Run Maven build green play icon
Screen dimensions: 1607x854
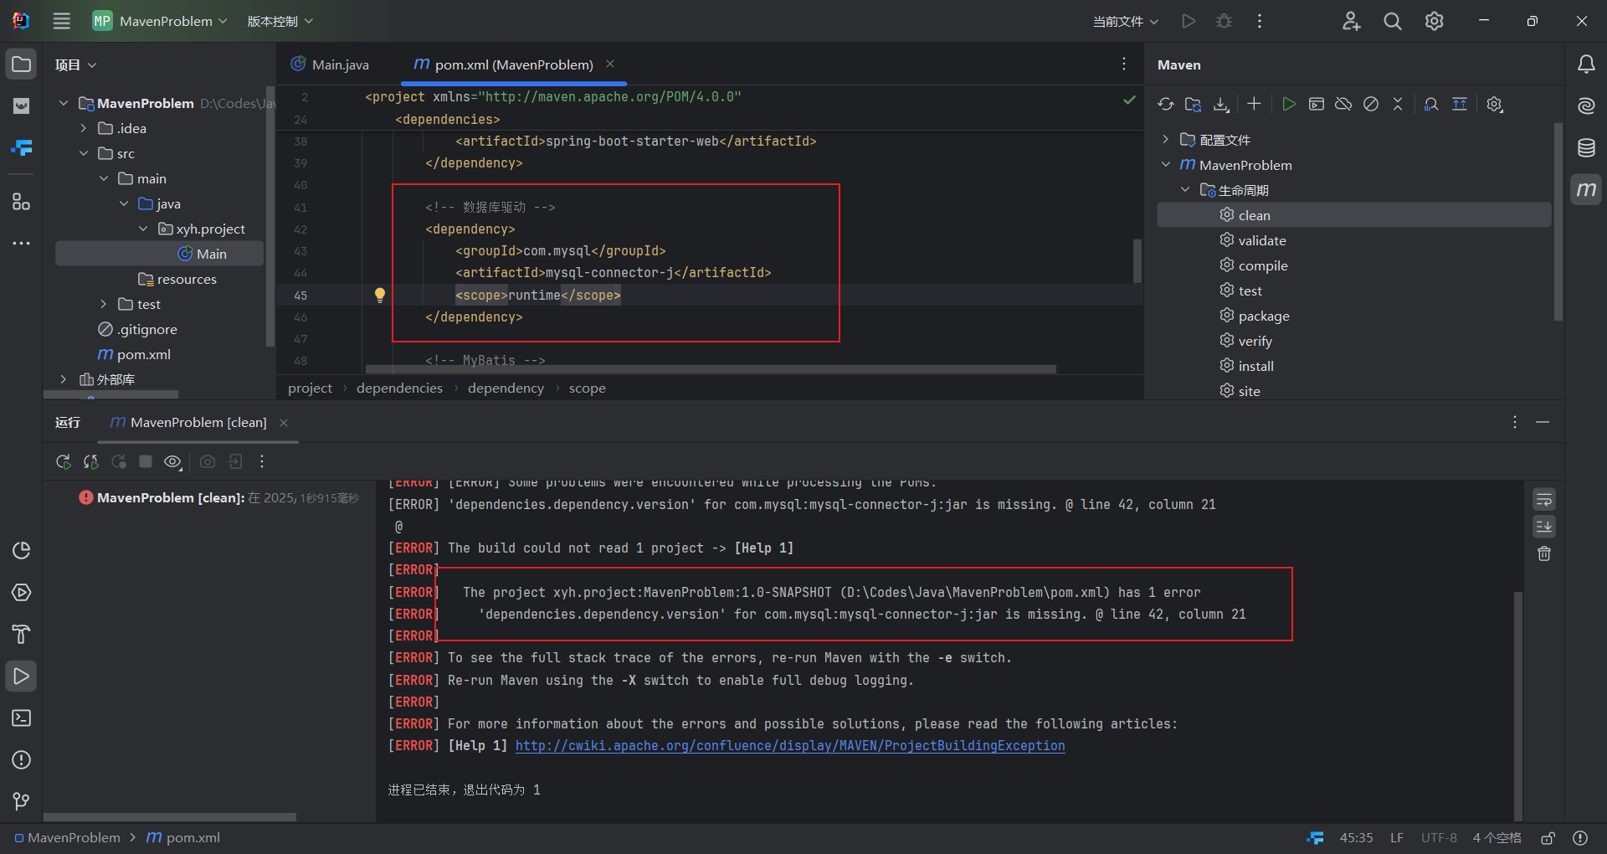(x=1289, y=104)
